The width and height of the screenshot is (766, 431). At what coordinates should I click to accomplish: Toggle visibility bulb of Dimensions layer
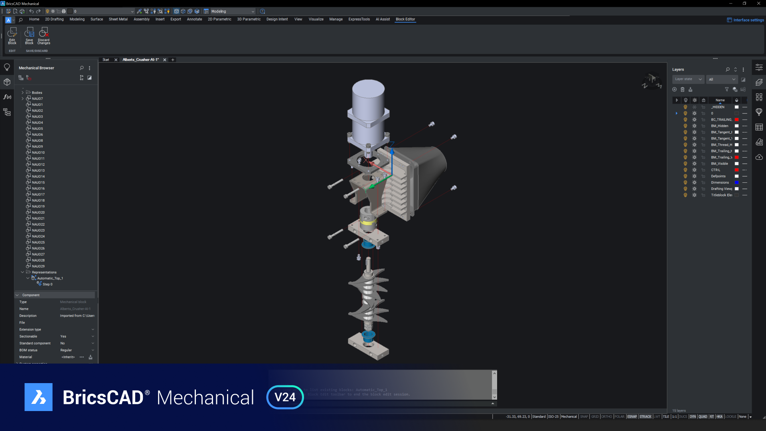pos(685,182)
